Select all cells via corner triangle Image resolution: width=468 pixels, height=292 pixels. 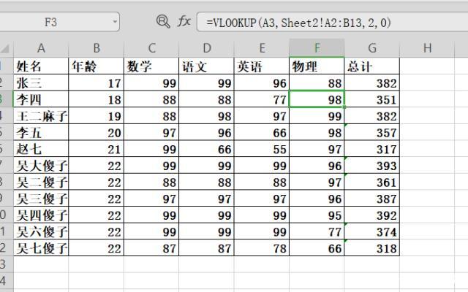(x=6, y=48)
